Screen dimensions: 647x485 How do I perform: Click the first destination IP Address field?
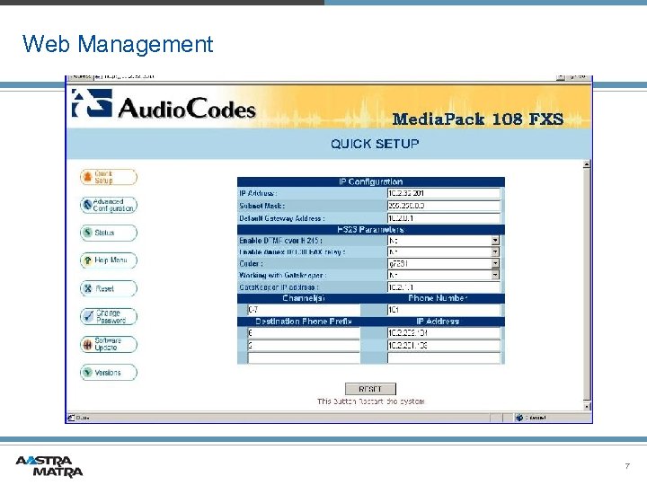click(444, 333)
